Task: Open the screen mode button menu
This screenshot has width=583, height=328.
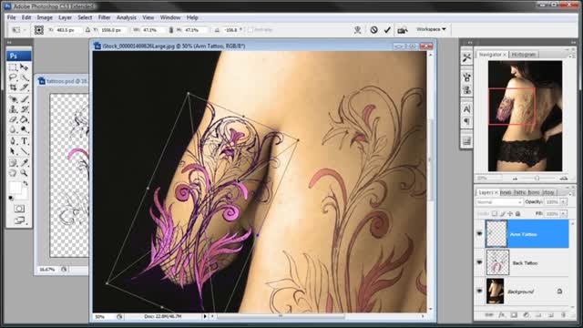Action: click(19, 220)
